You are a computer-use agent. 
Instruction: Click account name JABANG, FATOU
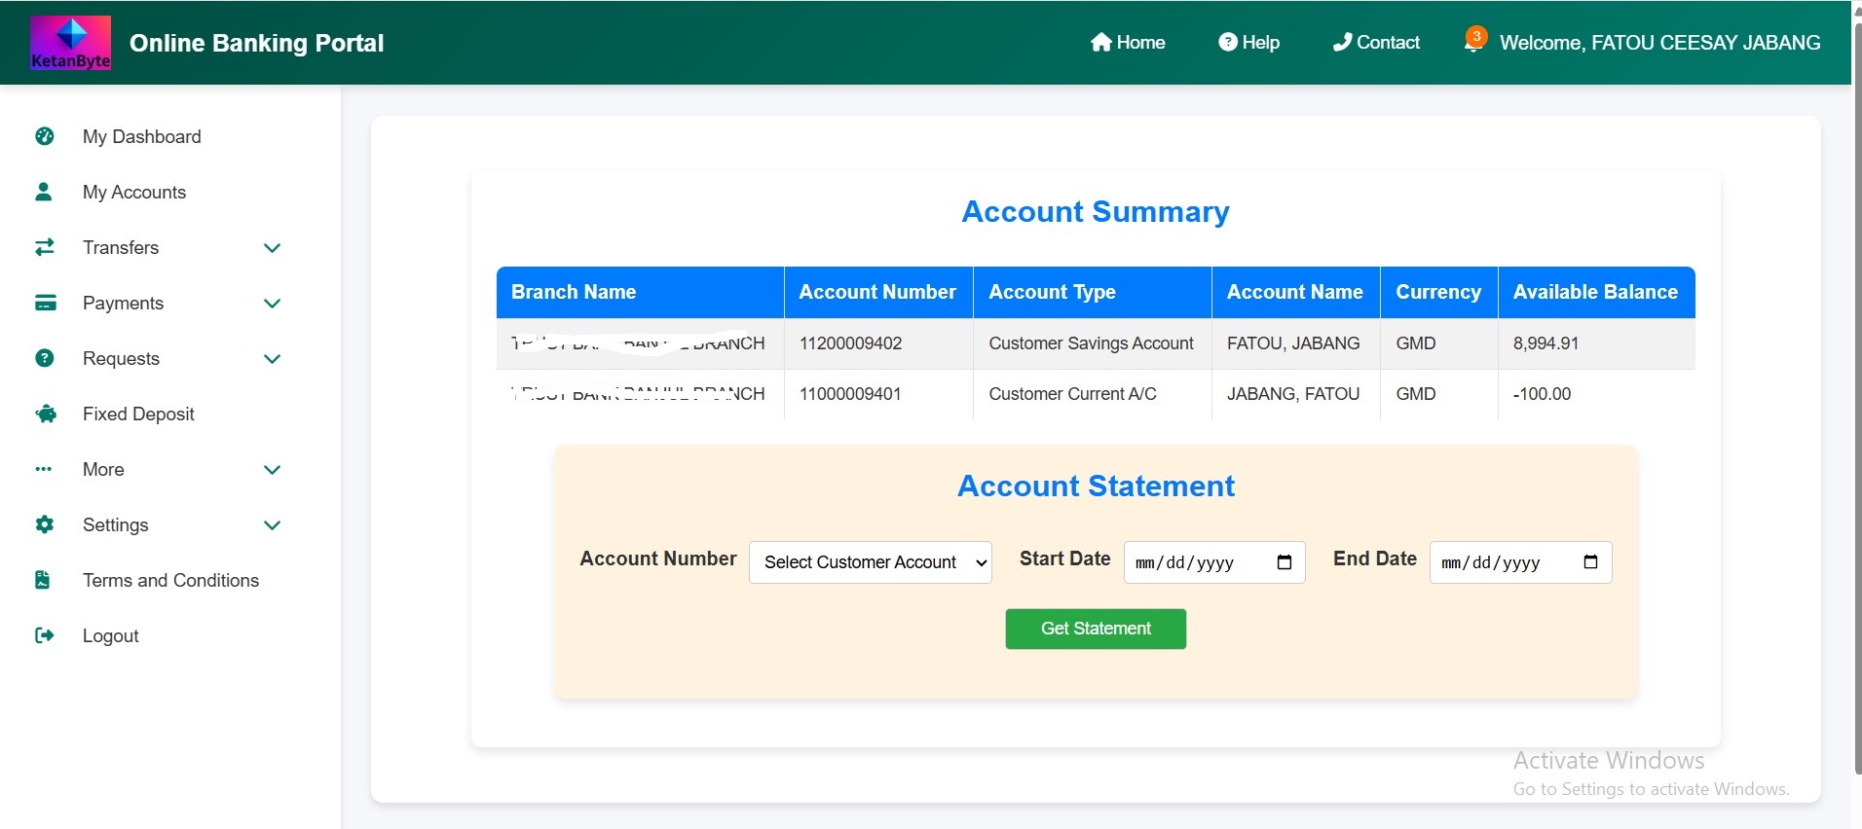(x=1293, y=394)
